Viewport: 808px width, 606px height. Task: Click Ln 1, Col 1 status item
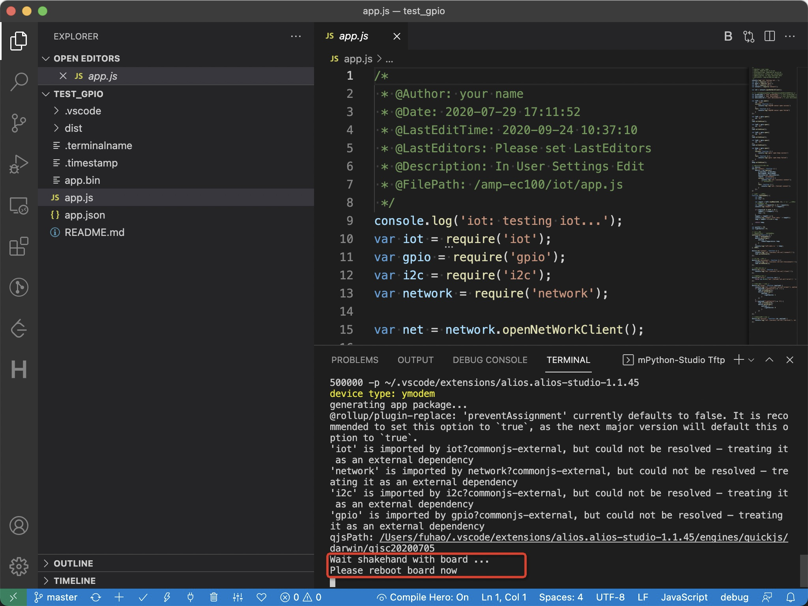pos(504,597)
